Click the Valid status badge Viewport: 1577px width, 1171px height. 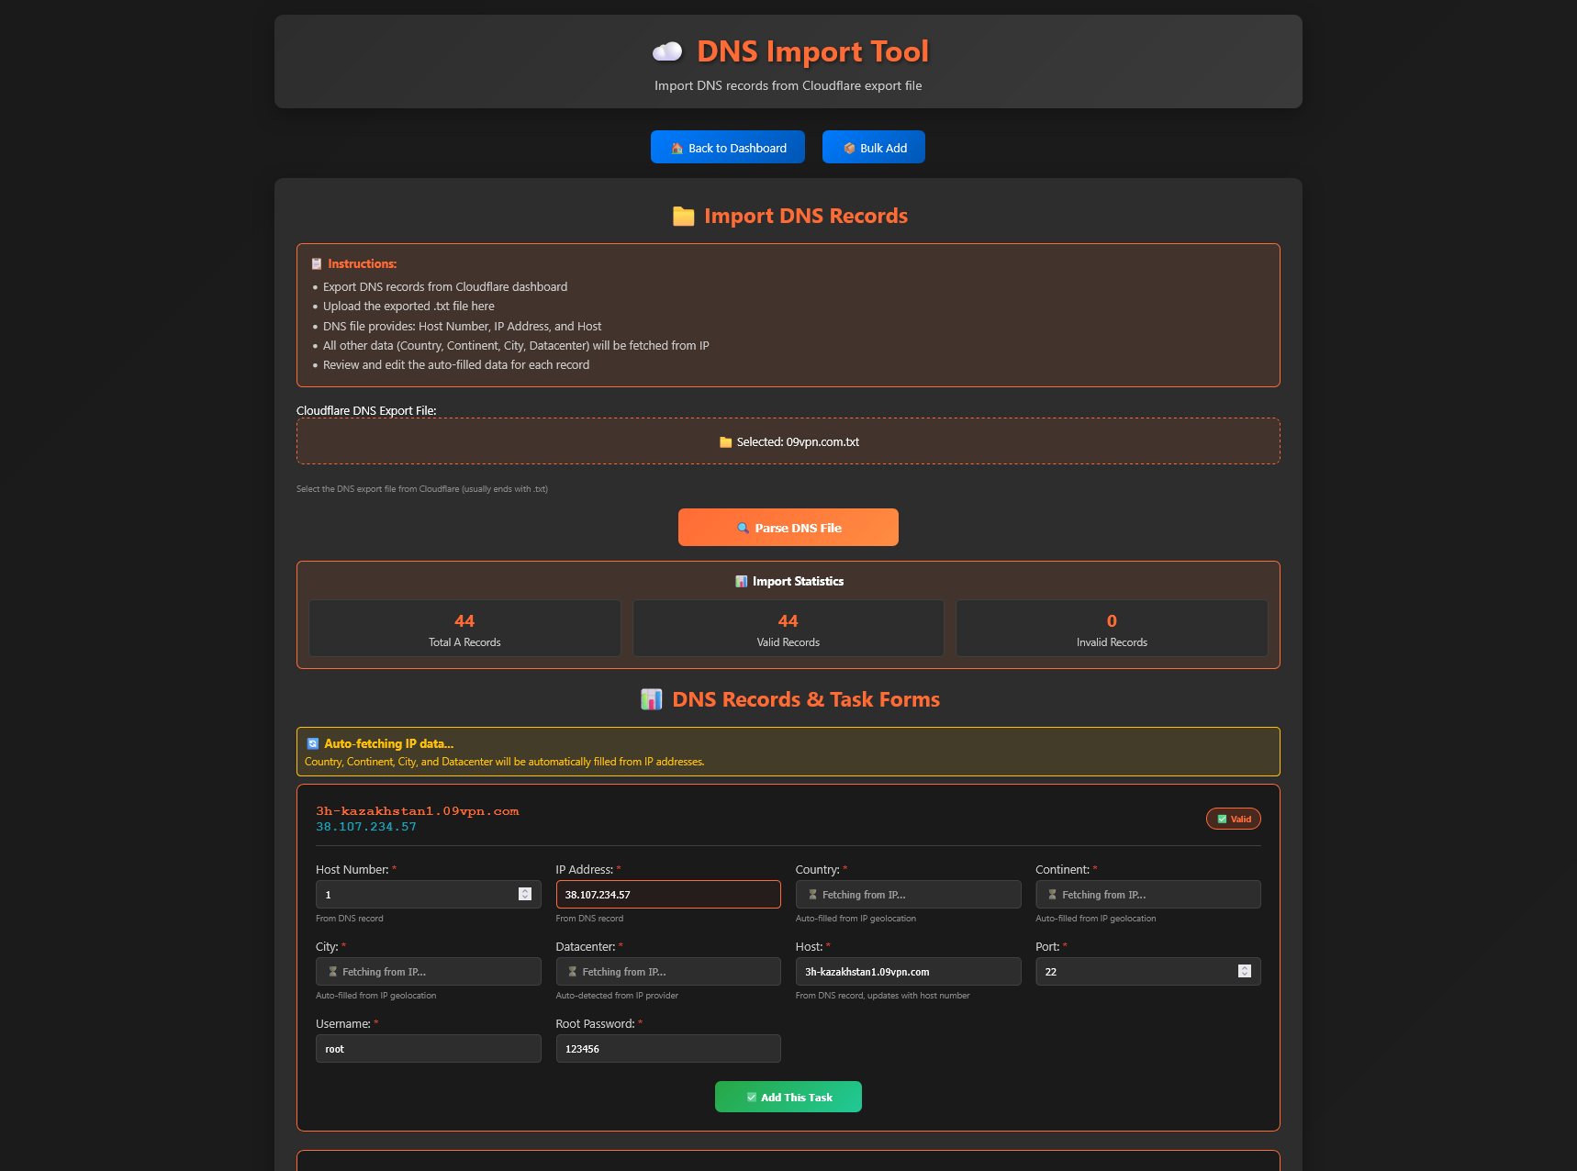point(1233,819)
